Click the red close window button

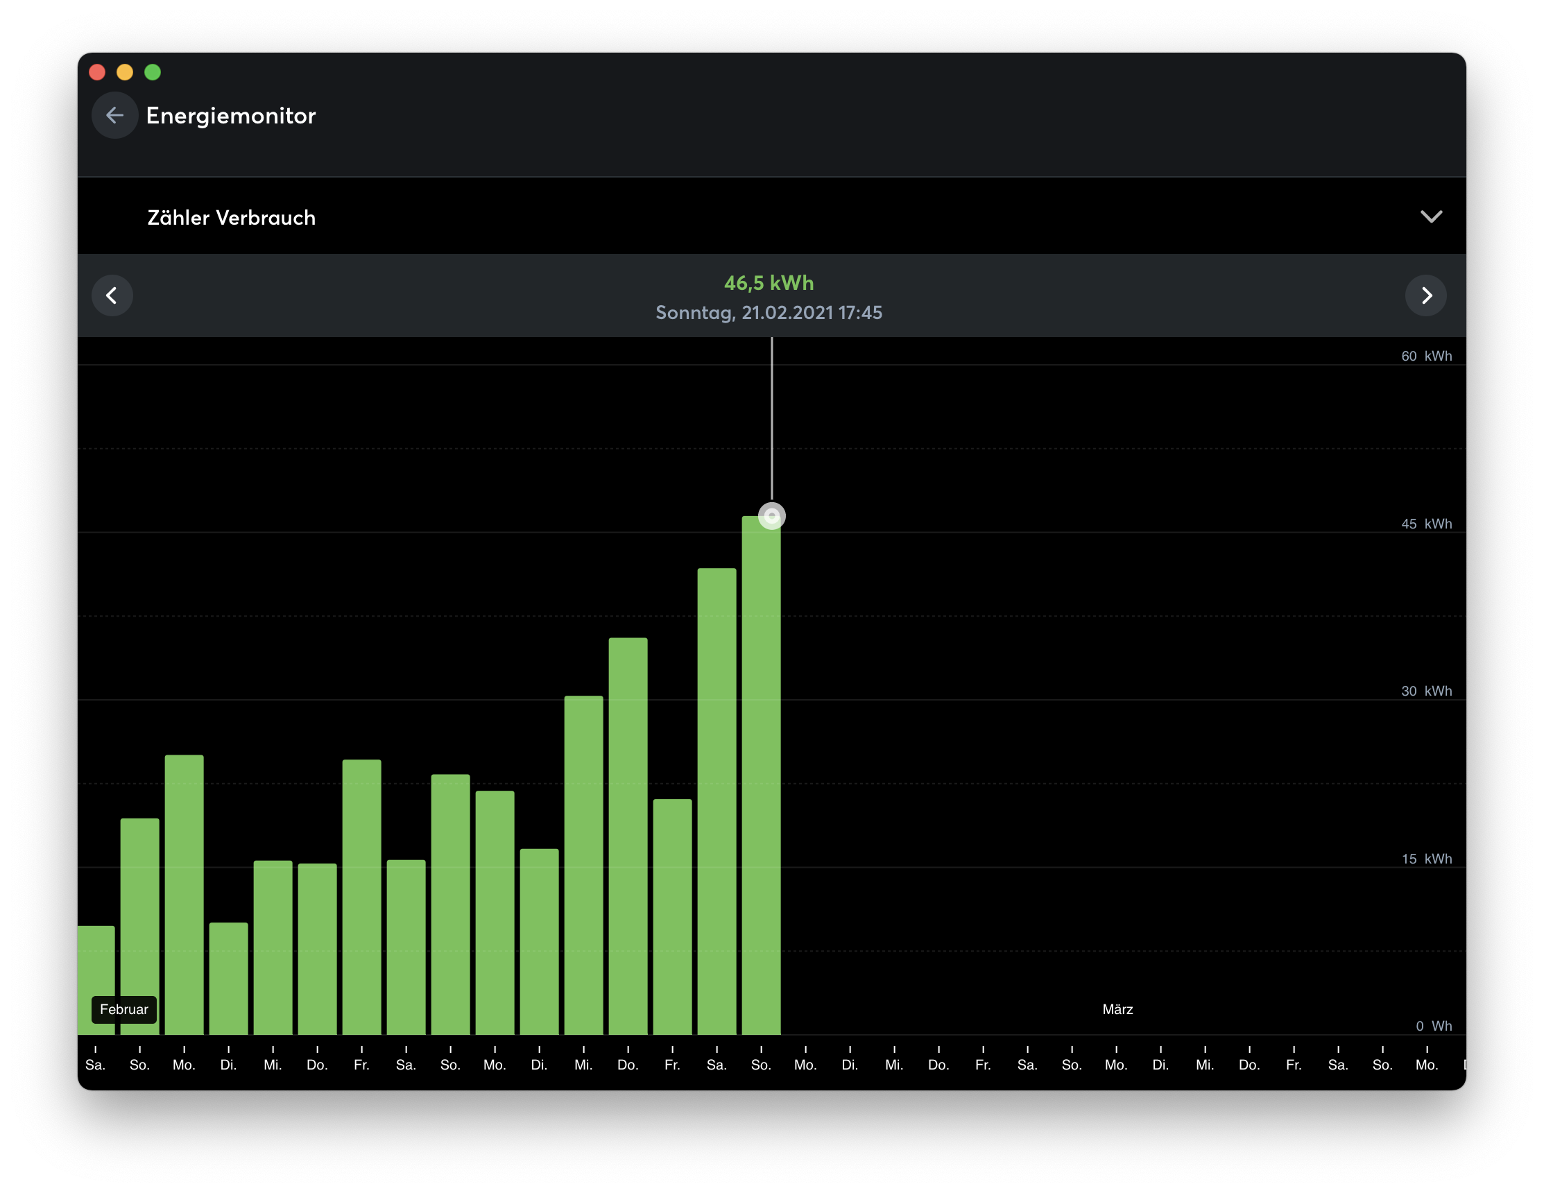[98, 72]
